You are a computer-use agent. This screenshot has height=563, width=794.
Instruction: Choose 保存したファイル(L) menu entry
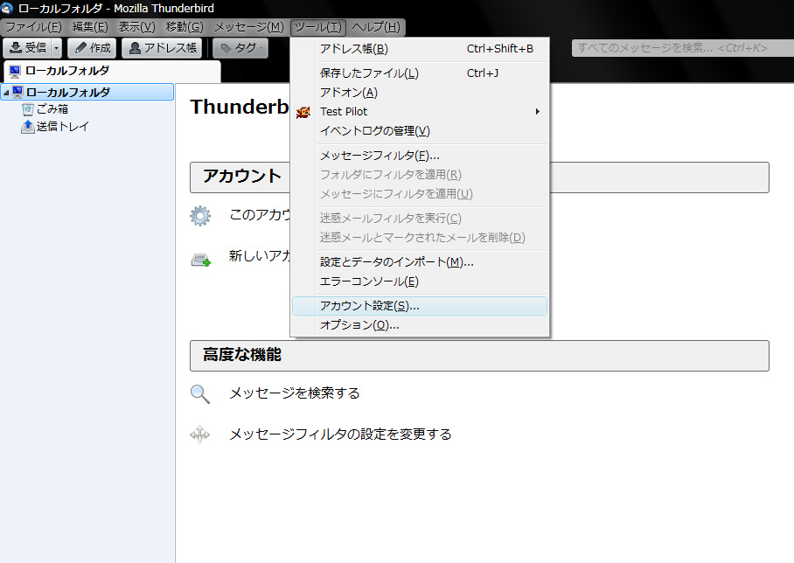click(x=420, y=73)
